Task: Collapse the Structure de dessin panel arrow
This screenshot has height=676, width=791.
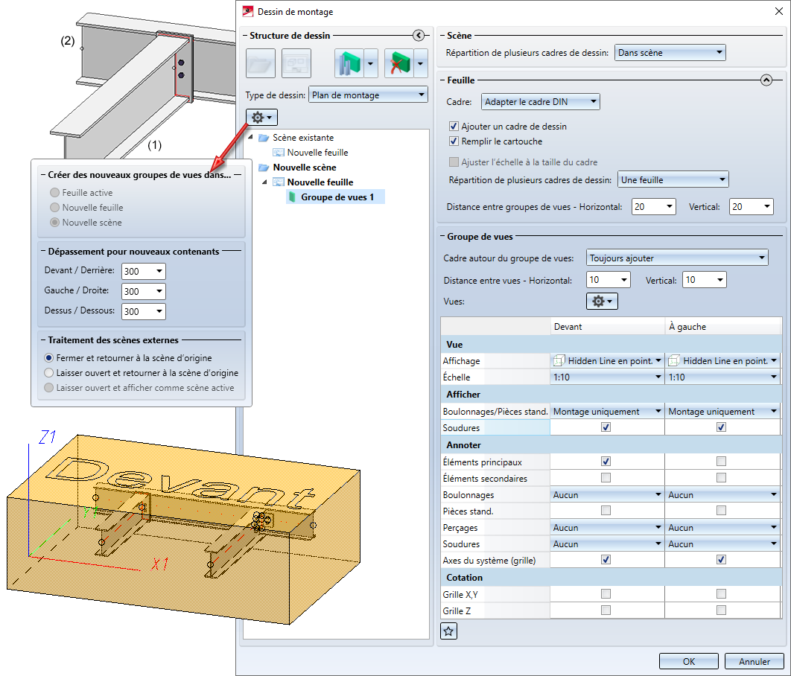Action: pos(418,35)
